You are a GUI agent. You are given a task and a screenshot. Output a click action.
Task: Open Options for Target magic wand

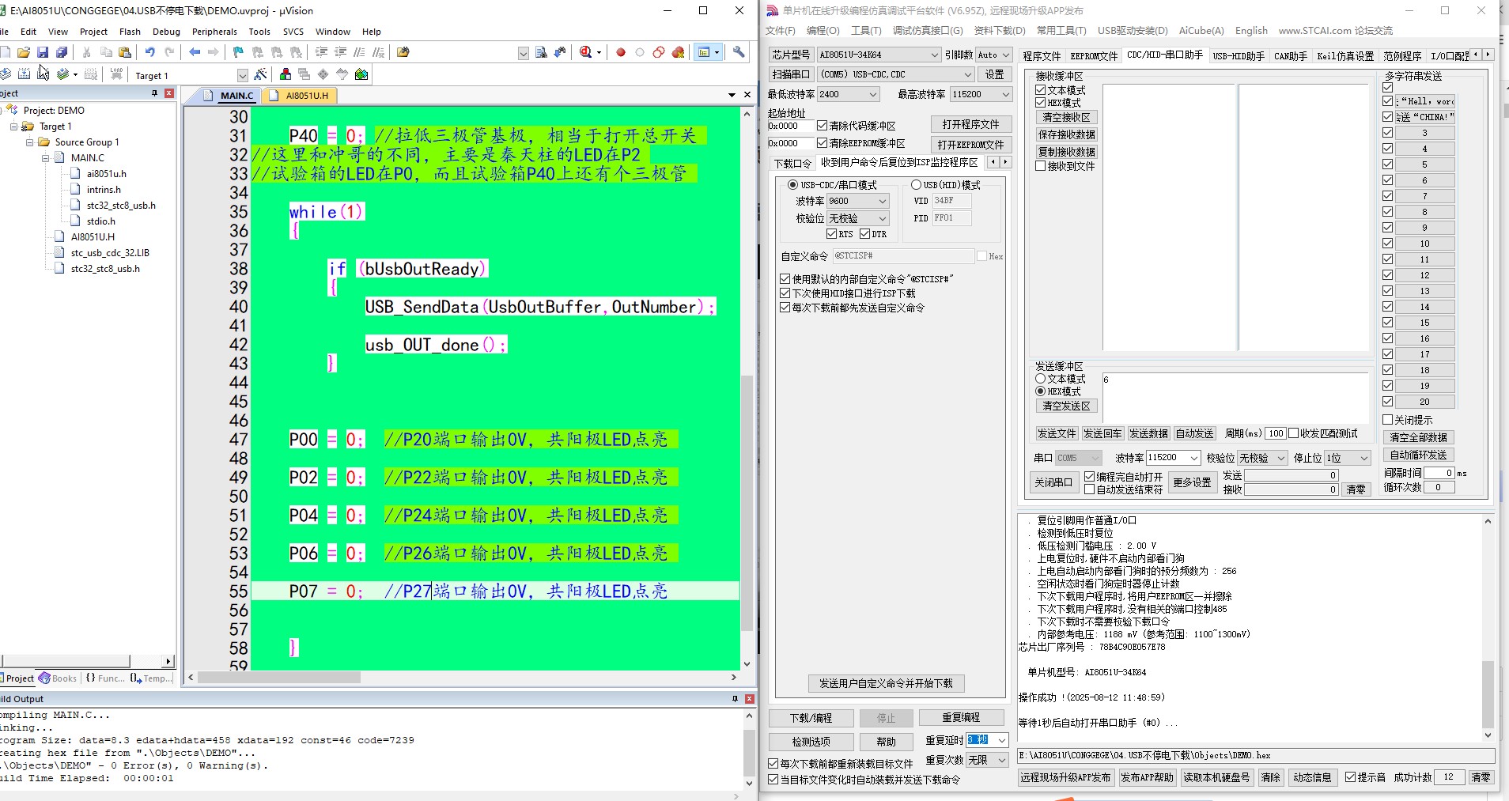click(261, 74)
